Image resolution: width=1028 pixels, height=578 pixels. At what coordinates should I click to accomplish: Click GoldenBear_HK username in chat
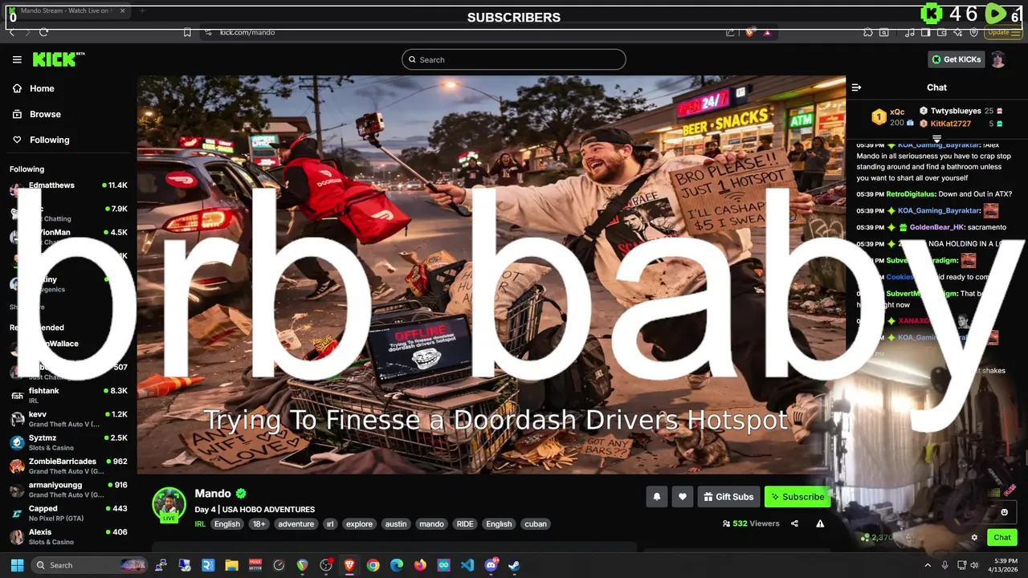point(937,227)
